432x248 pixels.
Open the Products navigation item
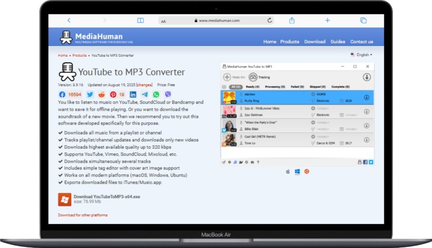click(289, 41)
